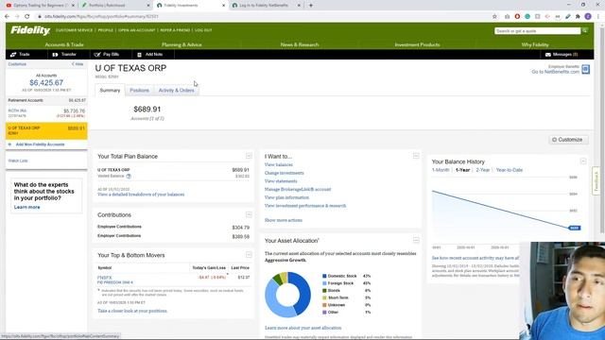Select the 1-Year balance history range
The width and height of the screenshot is (605, 340).
point(462,170)
